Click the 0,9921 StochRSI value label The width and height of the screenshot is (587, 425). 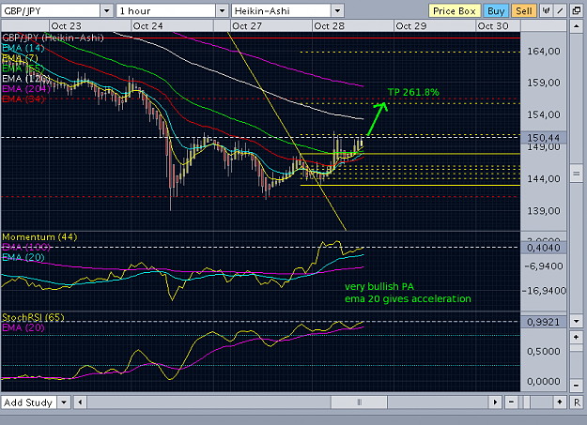(544, 322)
